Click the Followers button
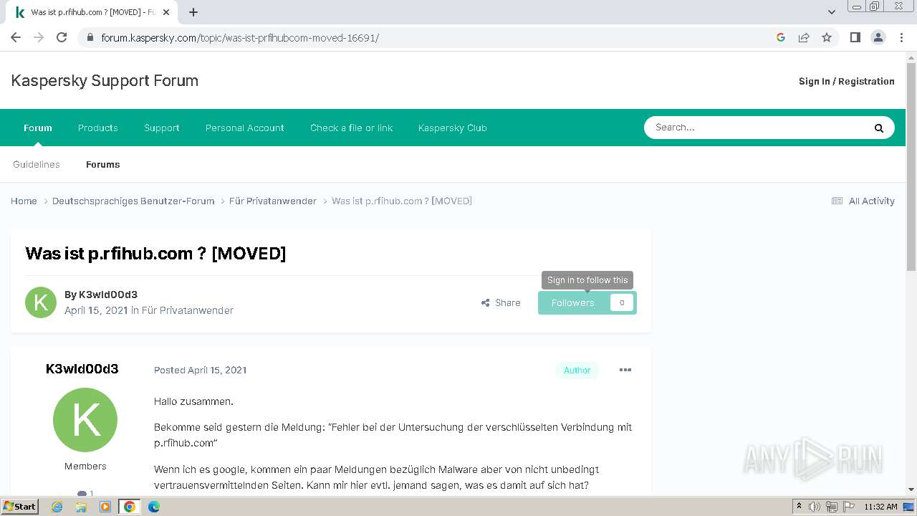The image size is (917, 516). click(573, 302)
